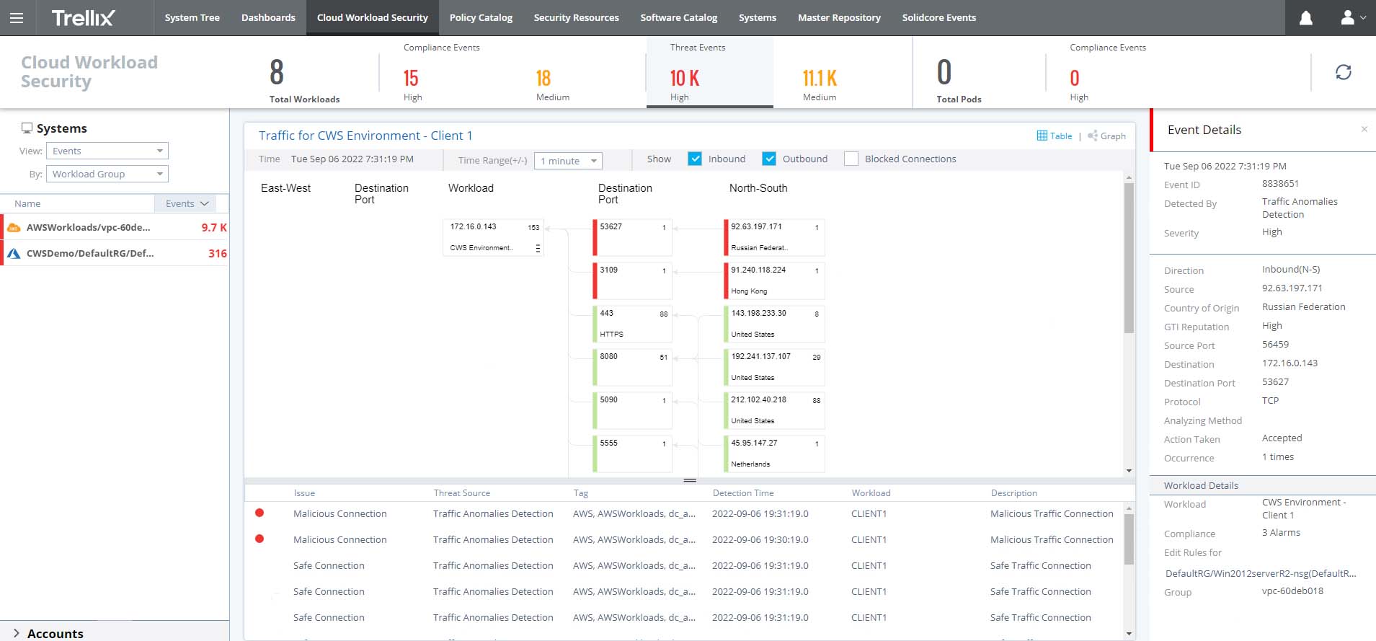Select source 212.102.40.218 node
The image size is (1376, 641).
774,410
